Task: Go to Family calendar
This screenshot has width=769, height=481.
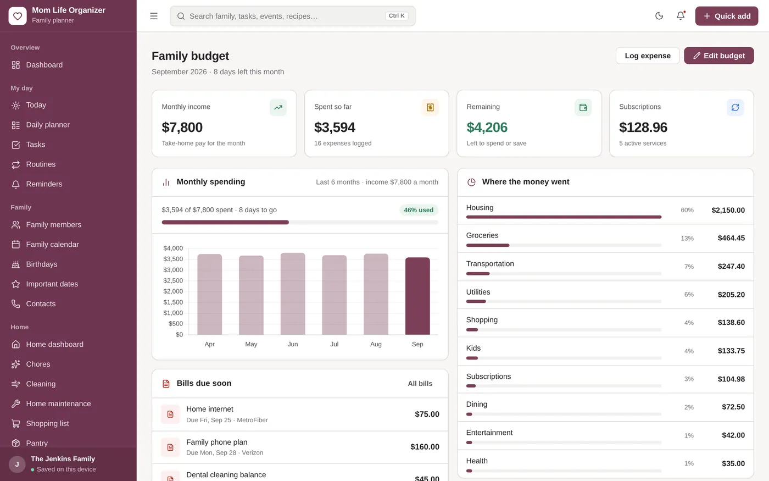Action: [x=68, y=245]
